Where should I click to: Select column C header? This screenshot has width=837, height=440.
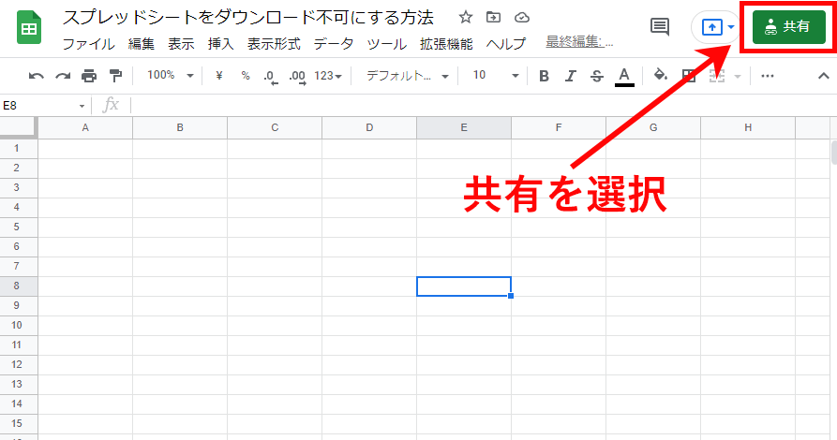[x=275, y=128]
